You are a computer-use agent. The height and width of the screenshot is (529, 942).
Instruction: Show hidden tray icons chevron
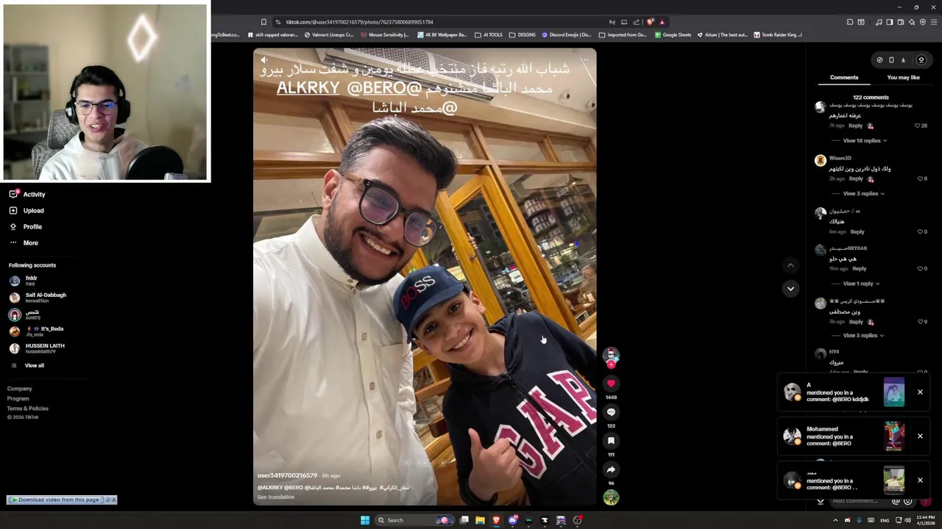point(835,520)
